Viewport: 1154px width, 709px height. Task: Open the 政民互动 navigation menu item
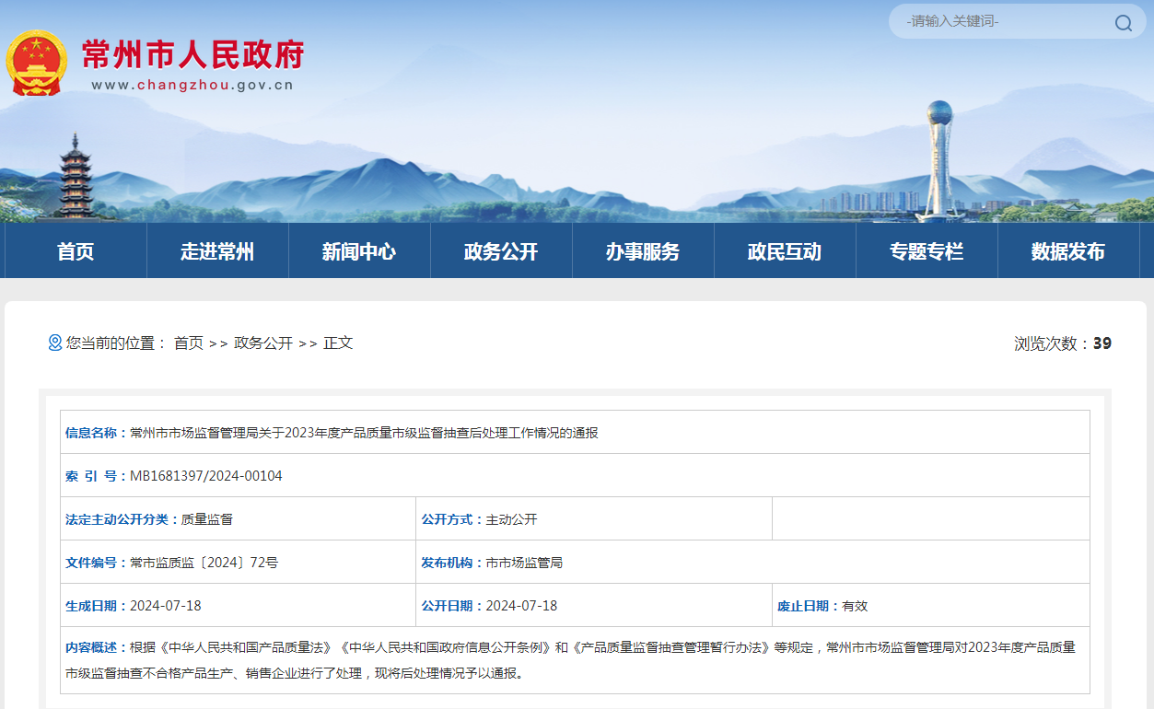[785, 251]
